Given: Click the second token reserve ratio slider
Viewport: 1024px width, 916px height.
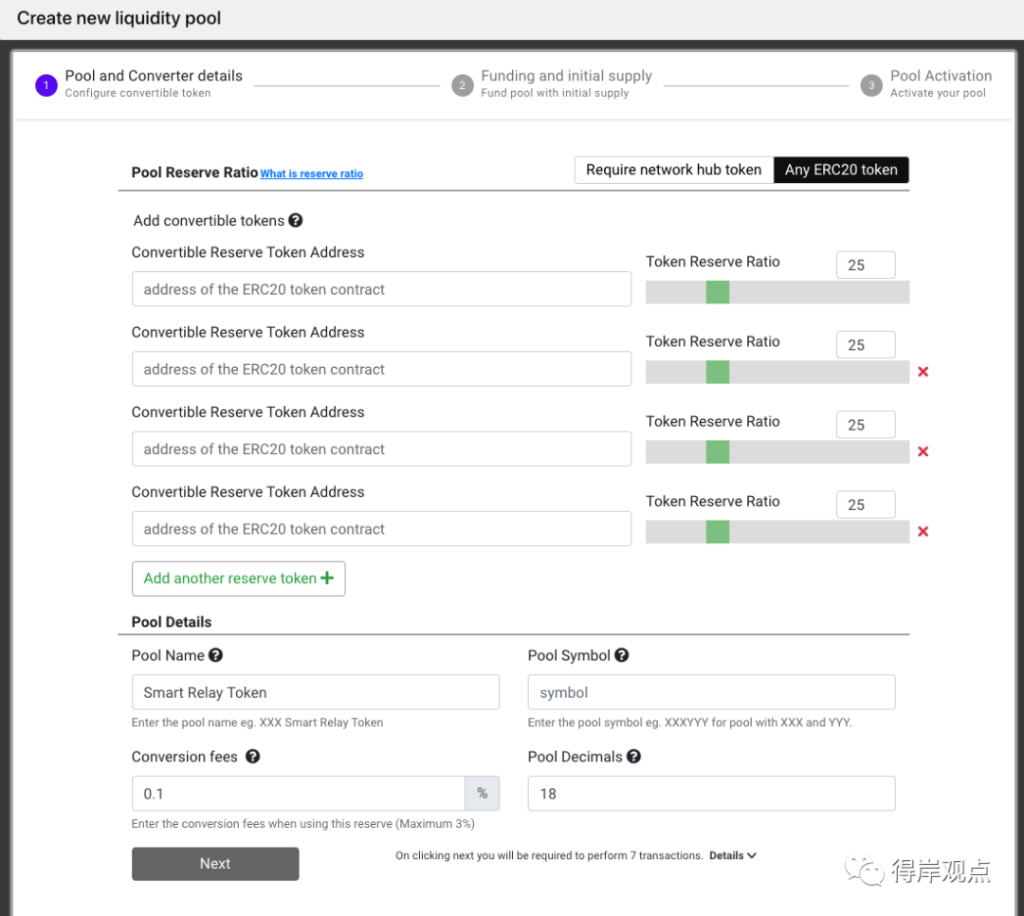Looking at the screenshot, I should [777, 372].
